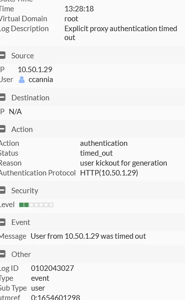Select the username ccannia

click(x=40, y=80)
